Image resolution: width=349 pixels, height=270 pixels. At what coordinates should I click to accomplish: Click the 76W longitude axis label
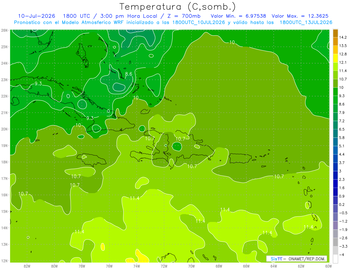109,266
